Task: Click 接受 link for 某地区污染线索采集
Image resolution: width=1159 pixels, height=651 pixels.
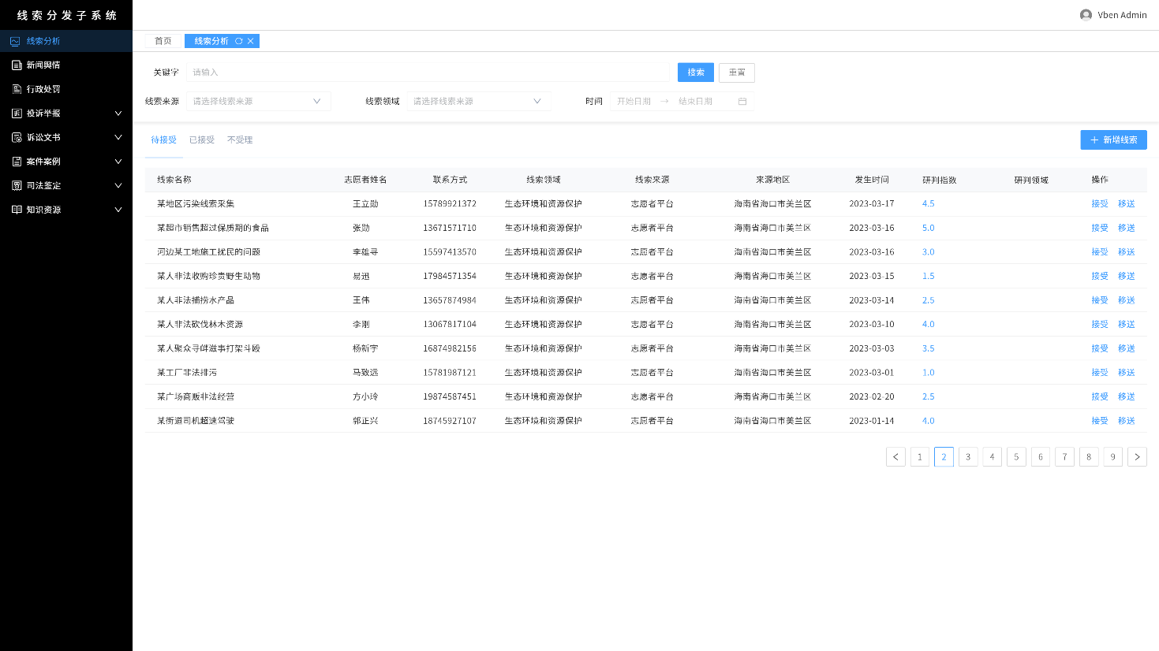Action: pos(1099,204)
